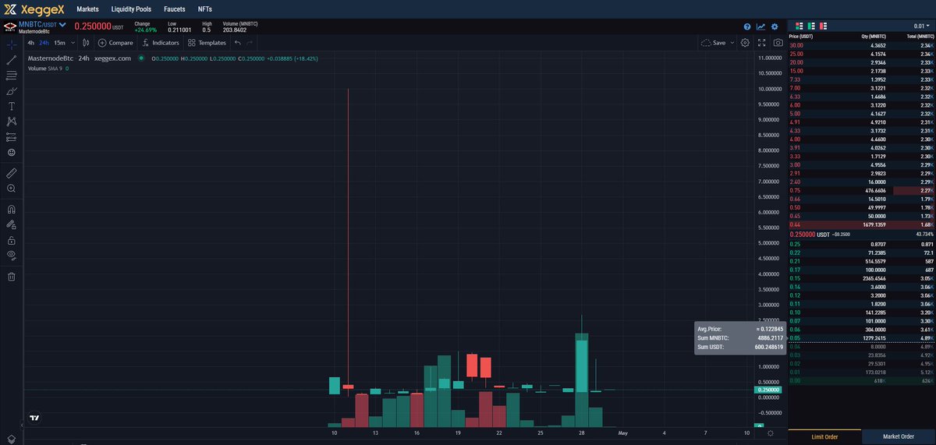936x445 pixels.
Task: Click the trash remove drawings icon
Action: [11, 277]
